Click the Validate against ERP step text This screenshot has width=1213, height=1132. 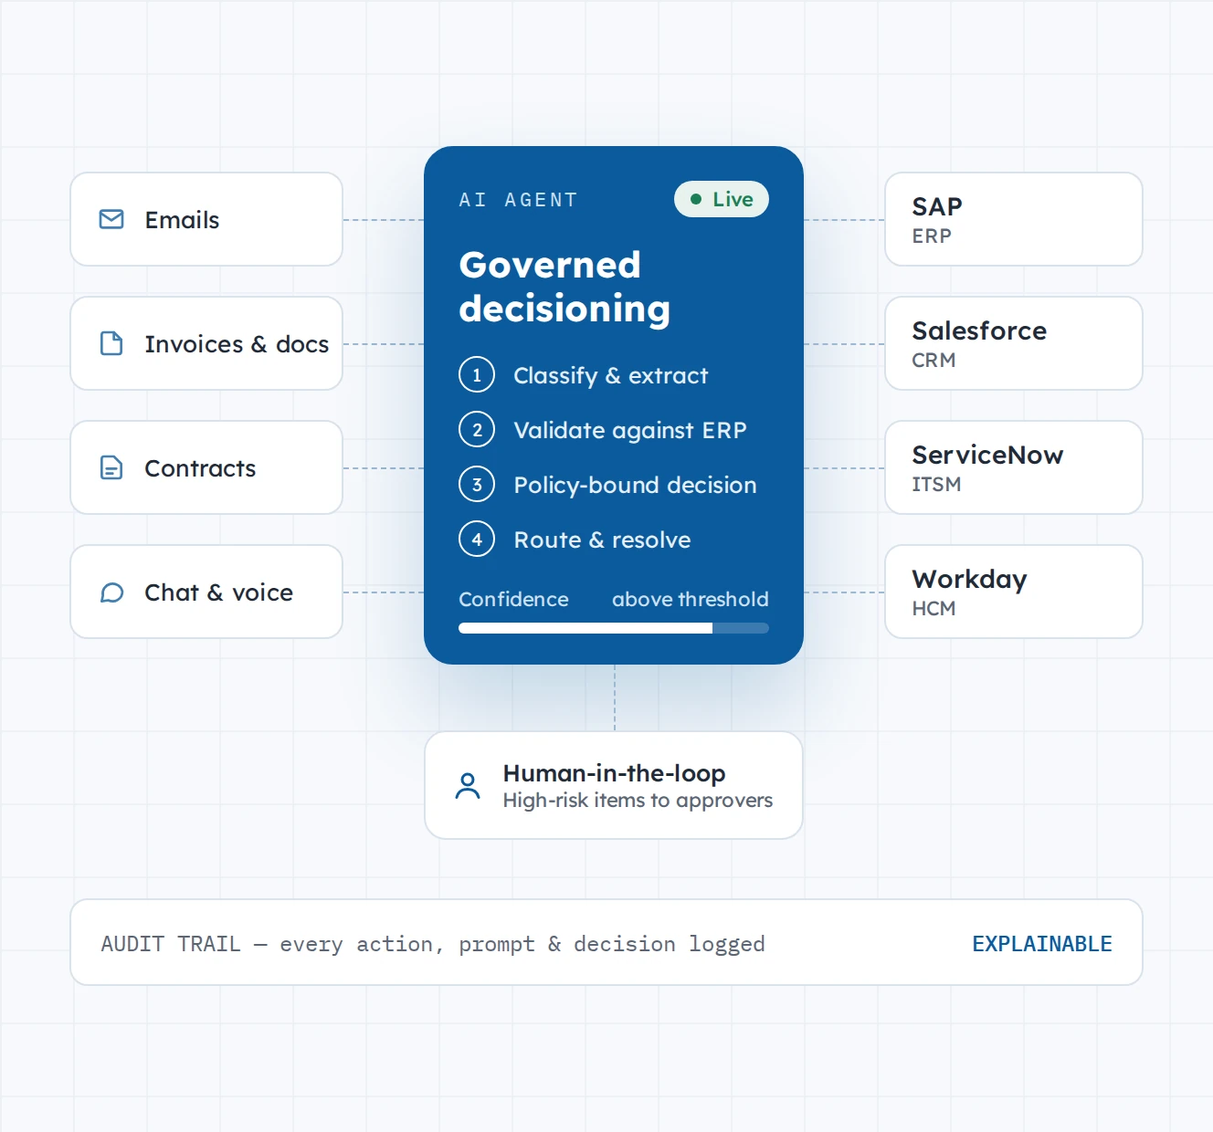[630, 430]
